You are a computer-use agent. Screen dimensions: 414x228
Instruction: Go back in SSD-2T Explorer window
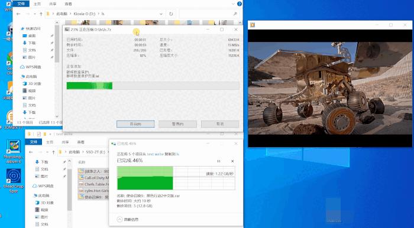pyautogui.click(x=31, y=152)
